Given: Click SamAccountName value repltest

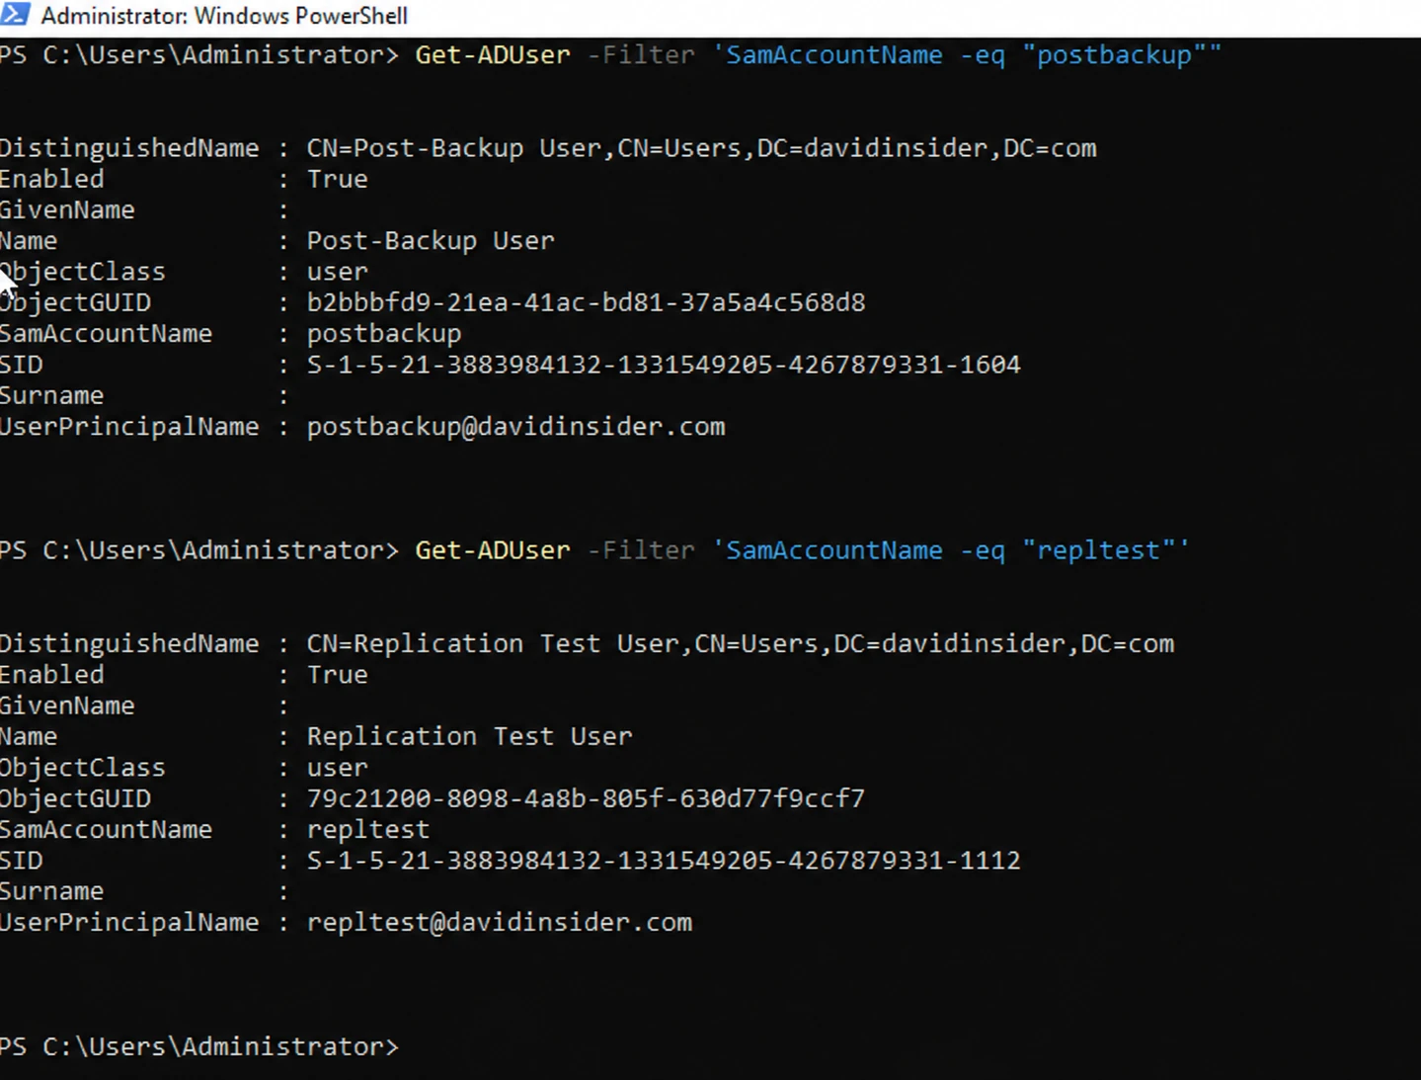Looking at the screenshot, I should click(x=368, y=830).
